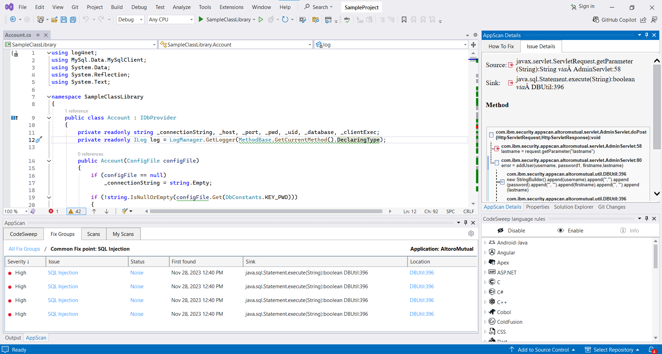The width and height of the screenshot is (662, 354).
Task: Pin the AppScan Details panel
Action: [646, 35]
